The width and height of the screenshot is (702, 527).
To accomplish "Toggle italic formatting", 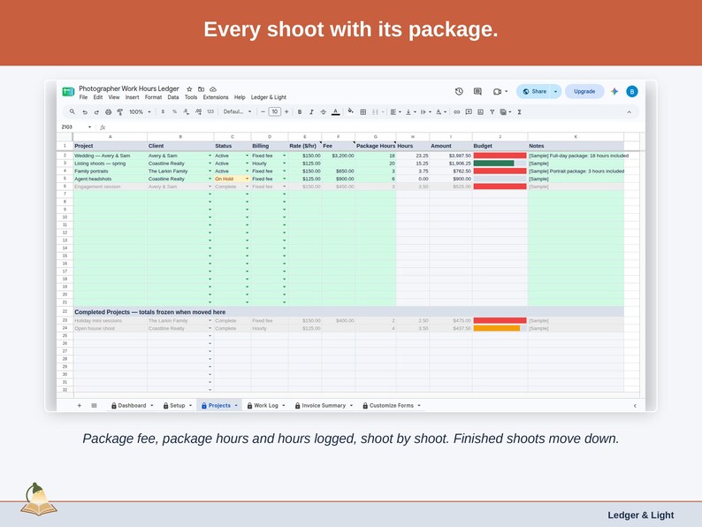I will [x=311, y=112].
